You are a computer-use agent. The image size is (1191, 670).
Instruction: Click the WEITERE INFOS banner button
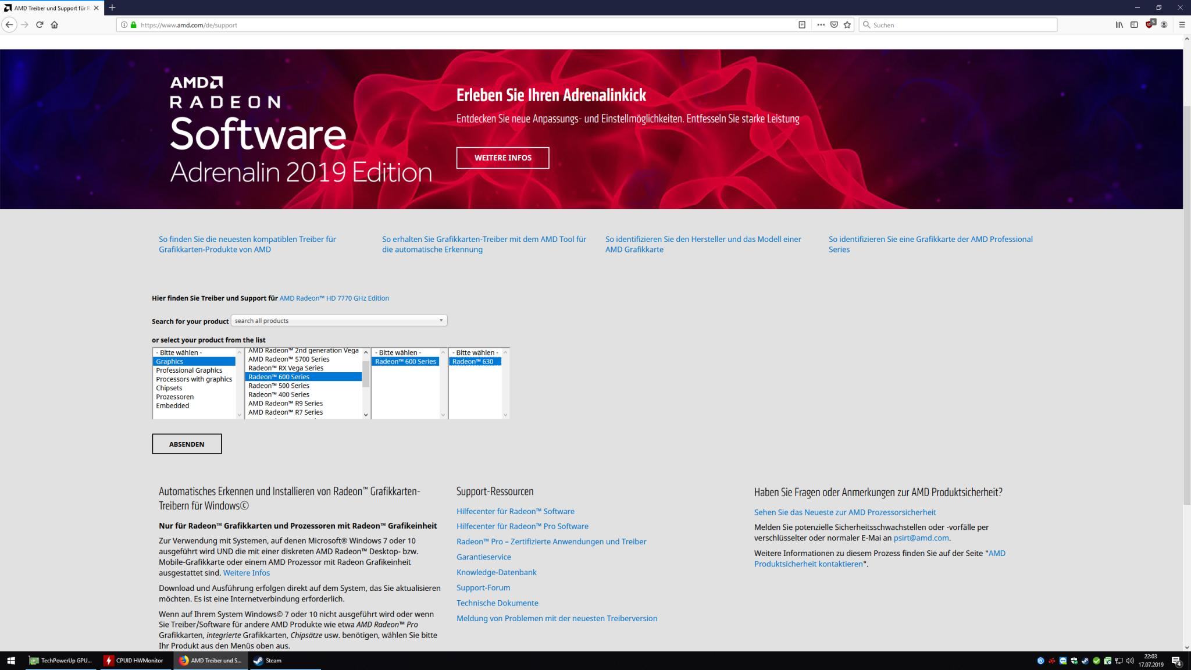tap(502, 158)
